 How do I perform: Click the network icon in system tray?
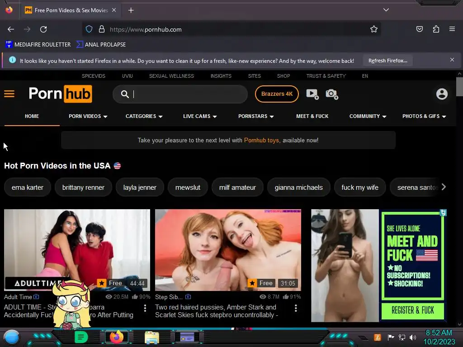402,337
